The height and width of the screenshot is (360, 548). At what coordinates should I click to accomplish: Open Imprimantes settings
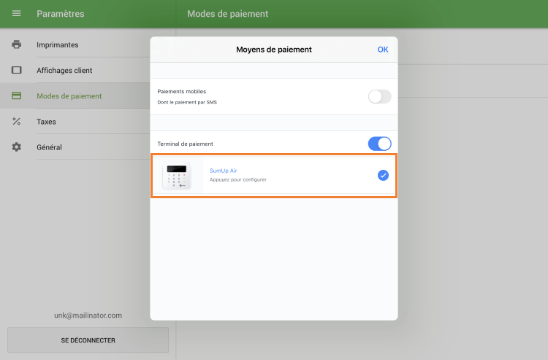tap(75, 44)
